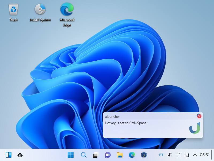Open the Store app in taskbar

[144, 155]
